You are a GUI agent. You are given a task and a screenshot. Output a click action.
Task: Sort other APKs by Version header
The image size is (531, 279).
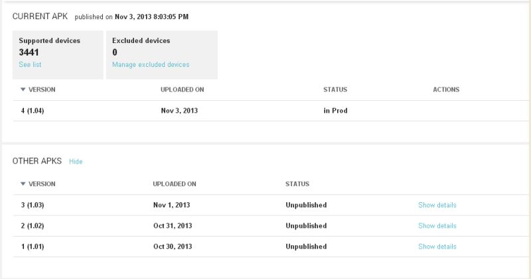click(x=42, y=184)
